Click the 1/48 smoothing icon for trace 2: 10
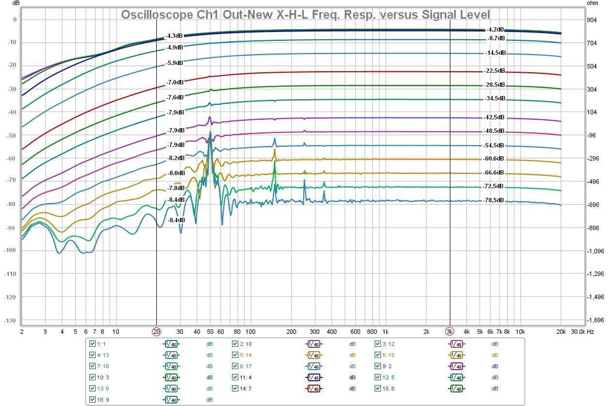 point(314,344)
